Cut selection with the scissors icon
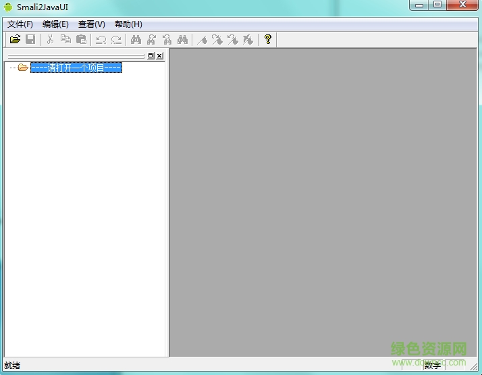Screen dimensions: 482x375 point(50,39)
